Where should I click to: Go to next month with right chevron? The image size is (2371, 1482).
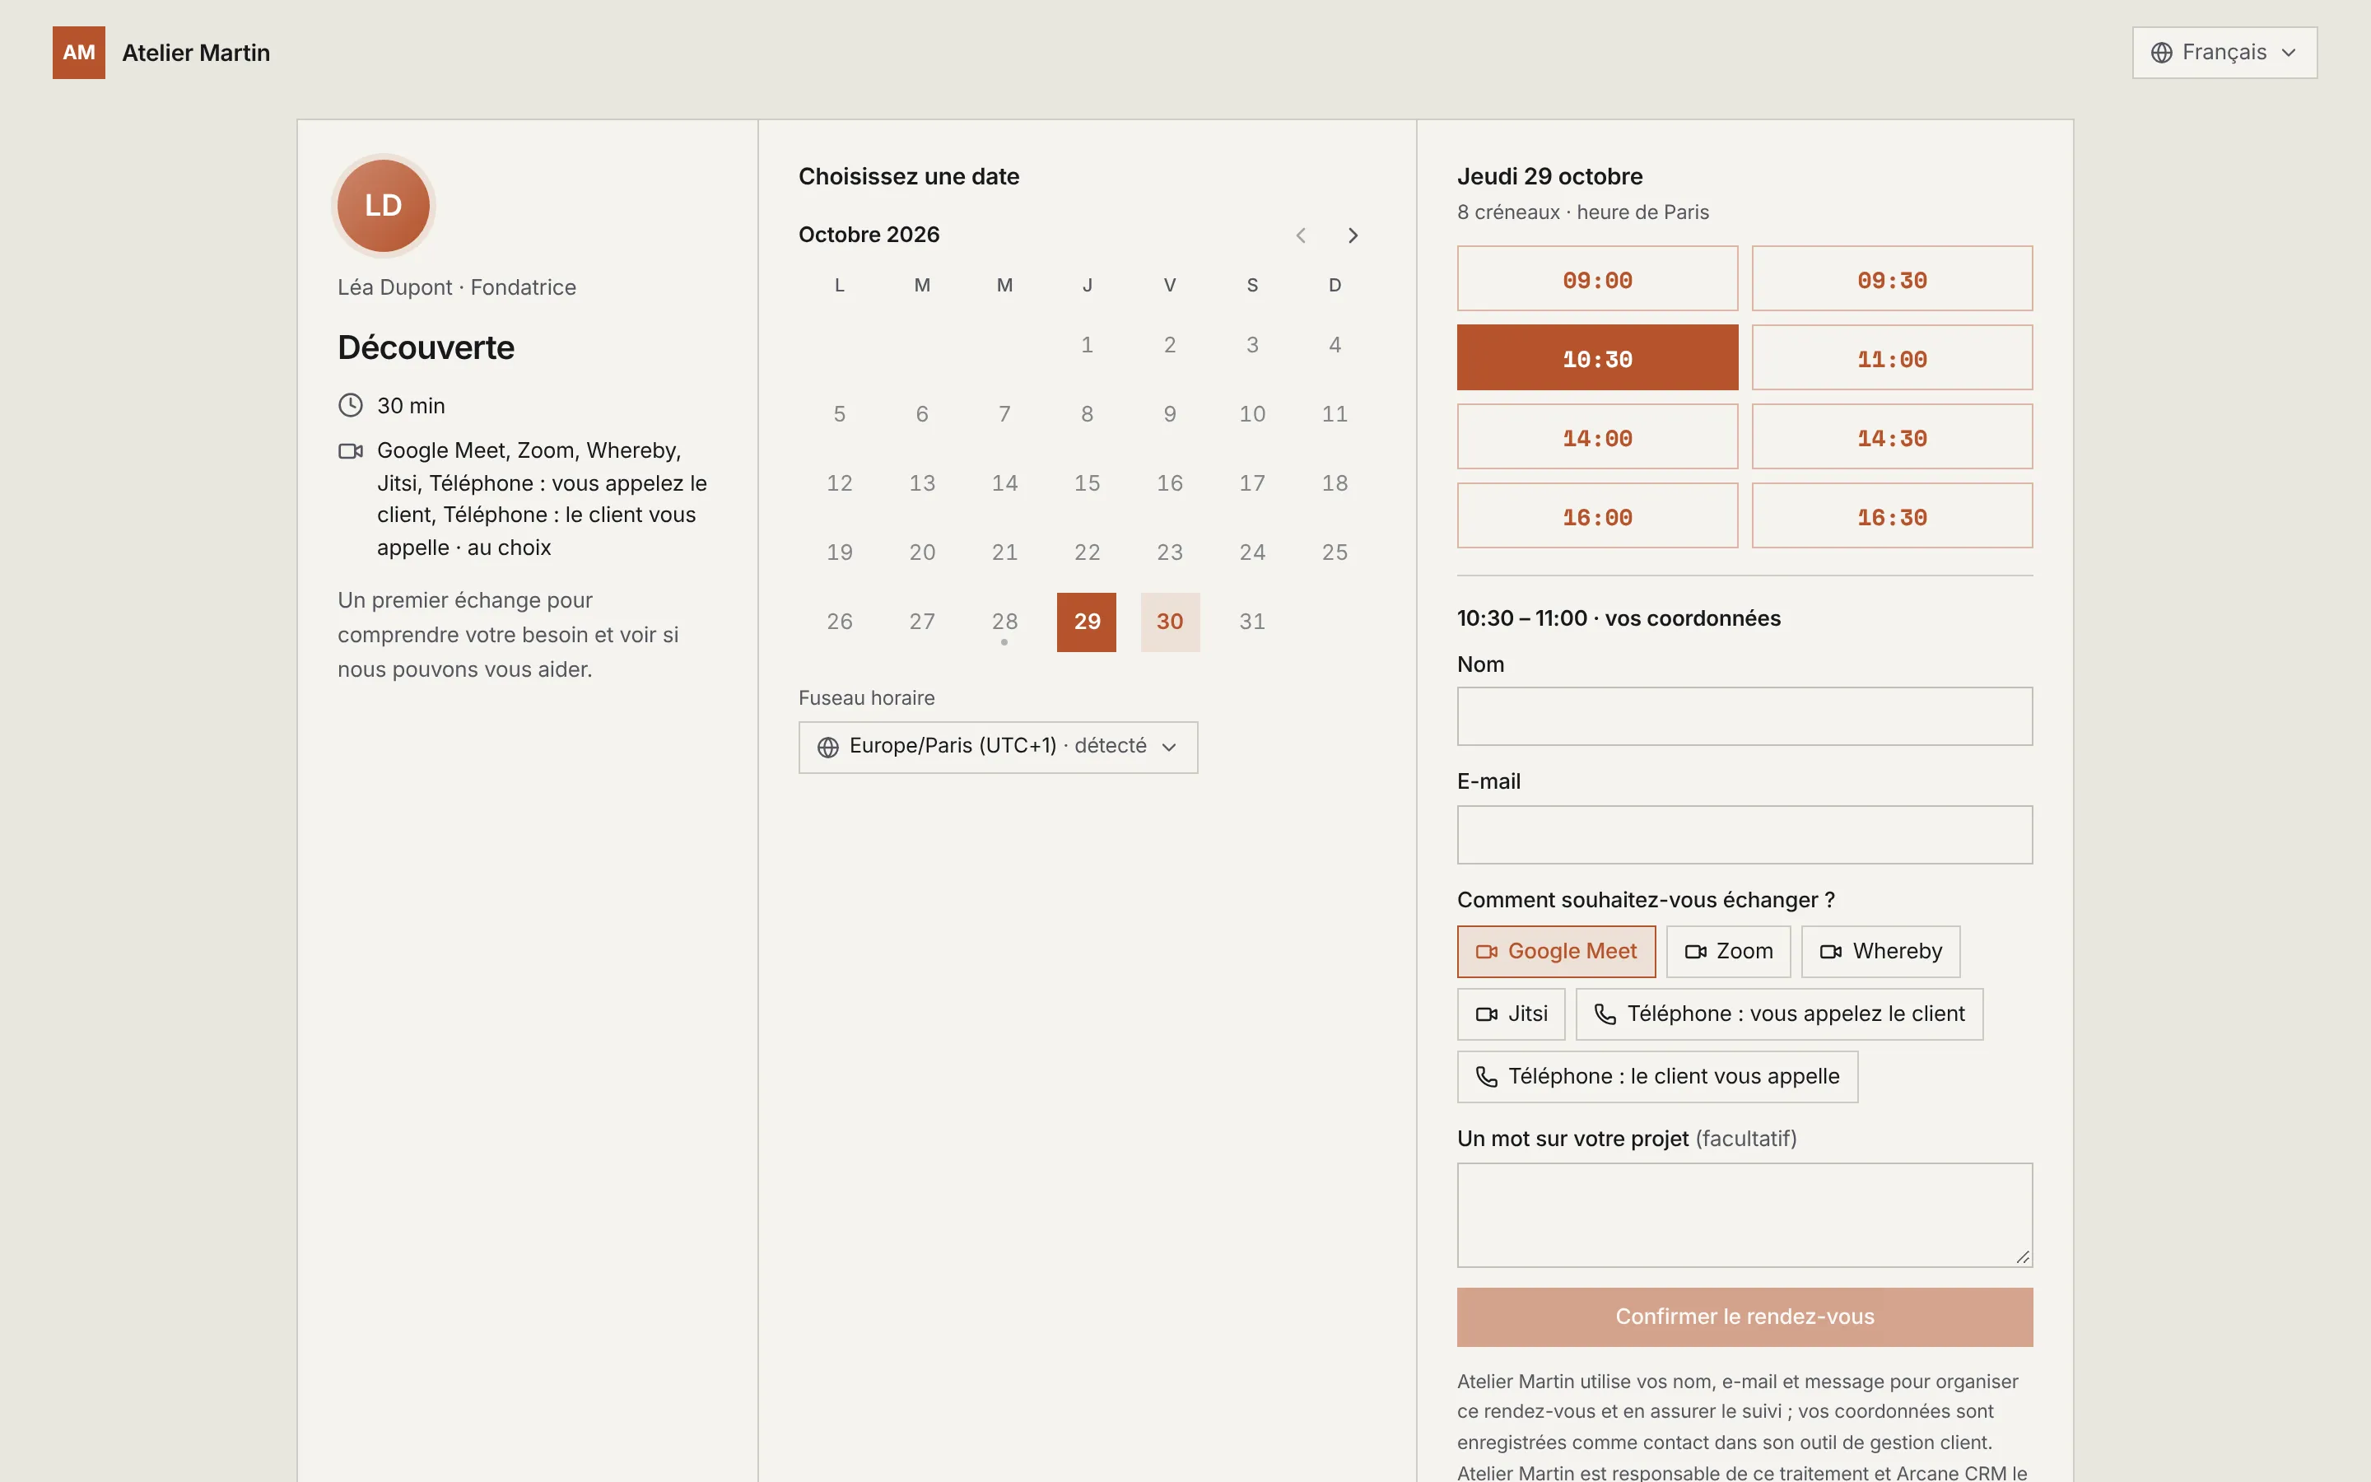pos(1353,235)
